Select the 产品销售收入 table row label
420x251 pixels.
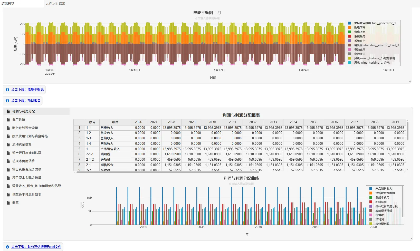point(110,149)
